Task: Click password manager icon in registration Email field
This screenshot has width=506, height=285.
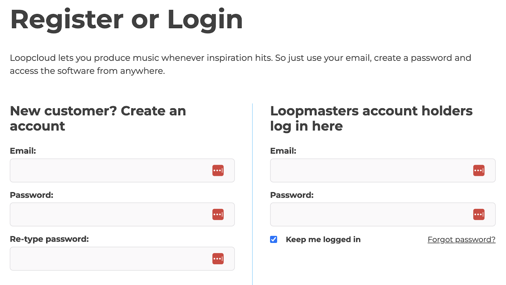Action: (x=218, y=170)
